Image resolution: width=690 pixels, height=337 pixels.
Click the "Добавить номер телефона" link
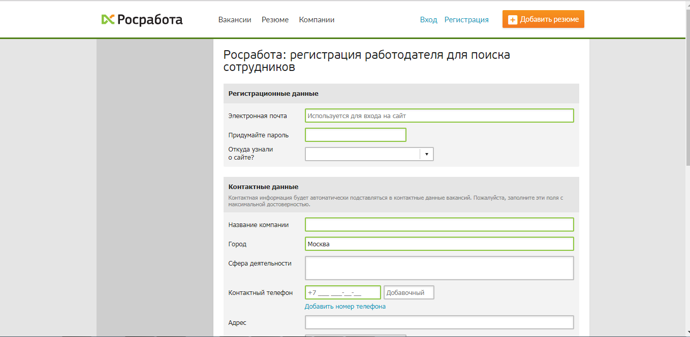345,306
